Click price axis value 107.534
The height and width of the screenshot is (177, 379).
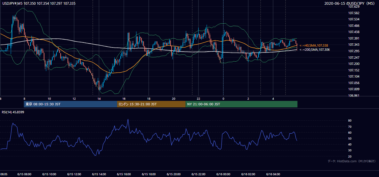point(354,19)
